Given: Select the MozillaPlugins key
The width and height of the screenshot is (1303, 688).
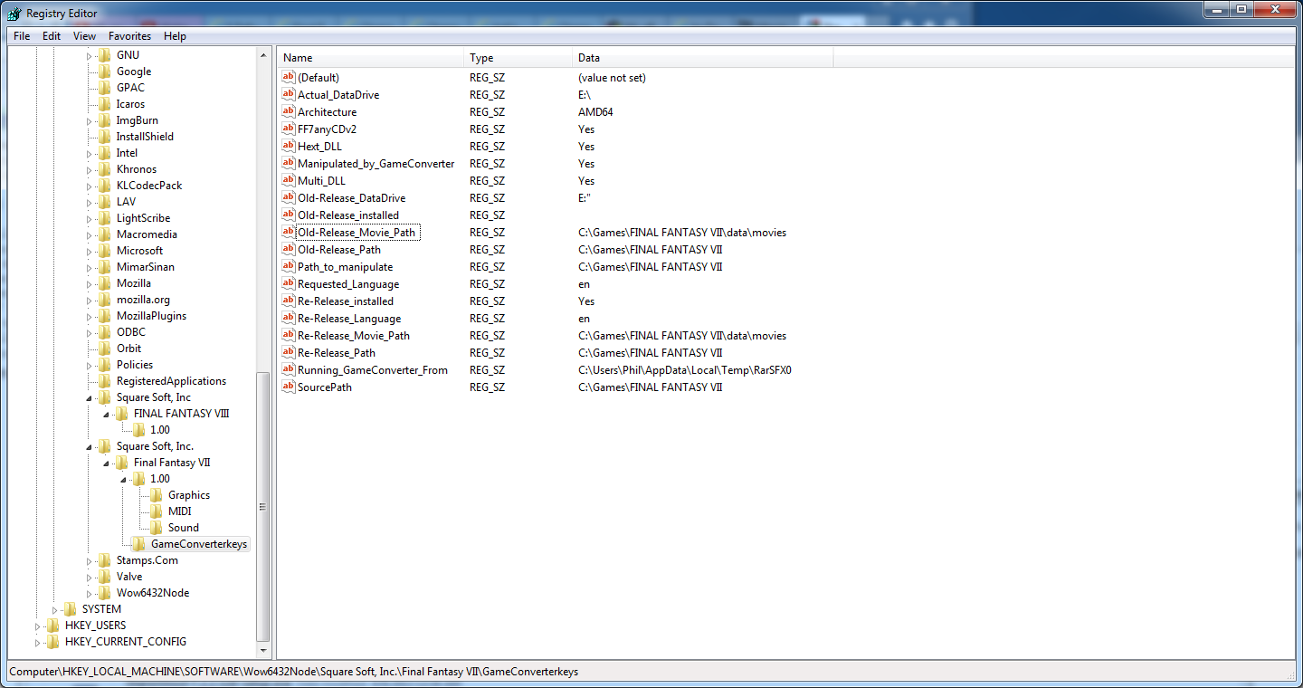Looking at the screenshot, I should [x=151, y=316].
